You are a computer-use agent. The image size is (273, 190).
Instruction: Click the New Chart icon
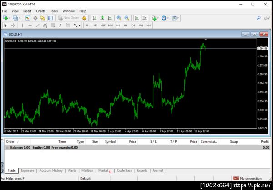coord(5,18)
